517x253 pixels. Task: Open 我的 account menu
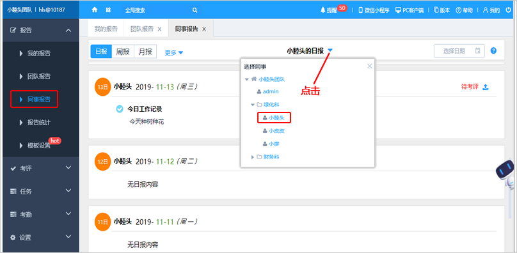pyautogui.click(x=491, y=10)
